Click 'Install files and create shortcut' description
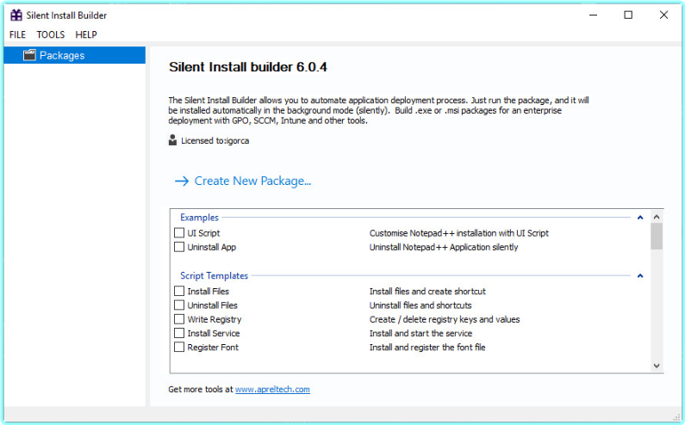685x425 pixels. point(427,291)
